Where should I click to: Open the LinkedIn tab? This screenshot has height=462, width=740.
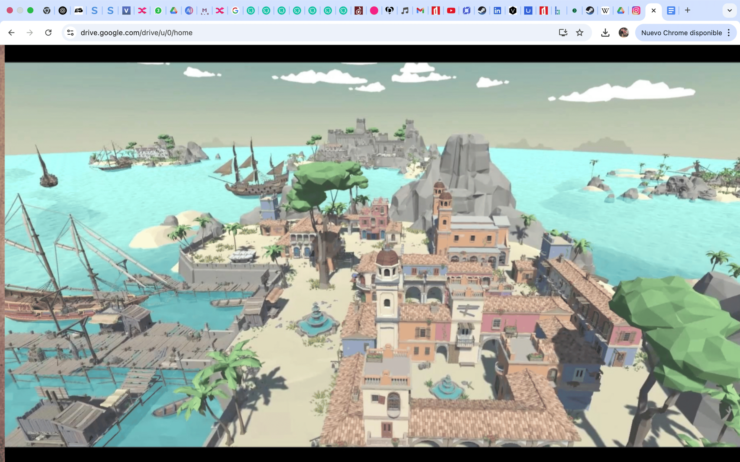point(497,11)
